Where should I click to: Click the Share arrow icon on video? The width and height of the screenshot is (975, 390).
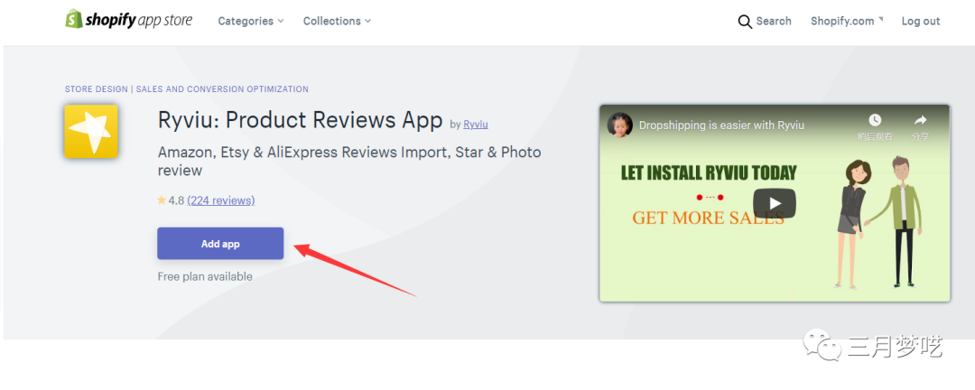[x=920, y=121]
